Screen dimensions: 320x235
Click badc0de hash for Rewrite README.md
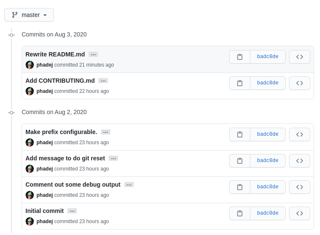tap(268, 57)
